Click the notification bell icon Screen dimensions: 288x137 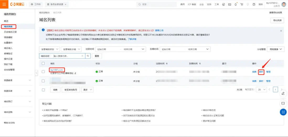coord(236,4)
